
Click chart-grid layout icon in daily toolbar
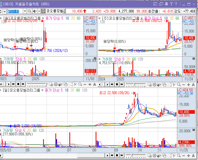pyautogui.click(x=149, y=156)
